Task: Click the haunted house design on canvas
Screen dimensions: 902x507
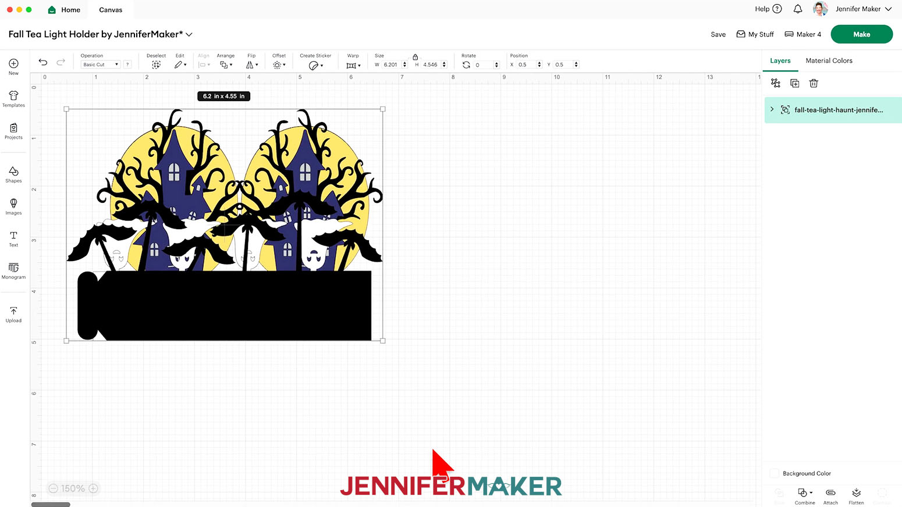Action: point(225,224)
